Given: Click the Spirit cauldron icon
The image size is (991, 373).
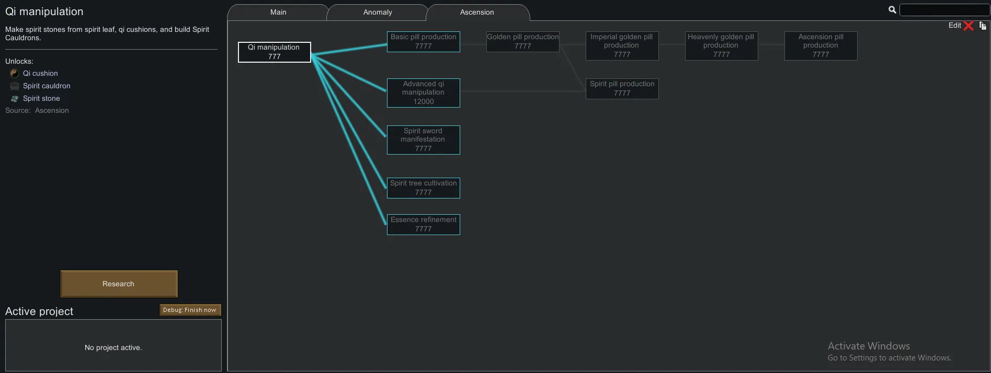Looking at the screenshot, I should coord(14,86).
